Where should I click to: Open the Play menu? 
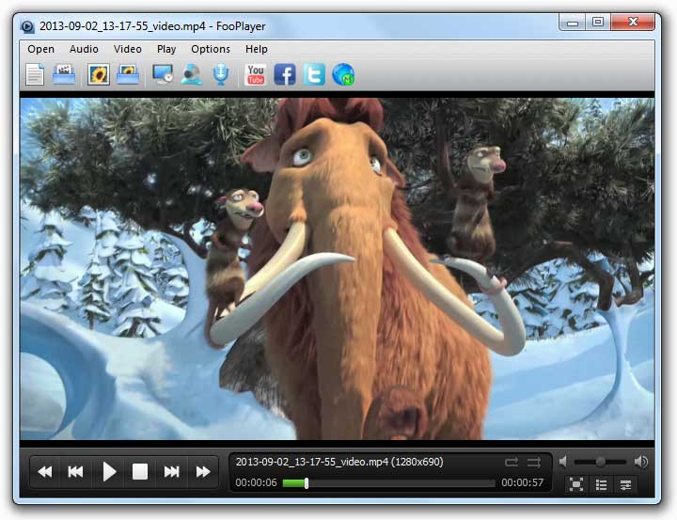coord(166,49)
